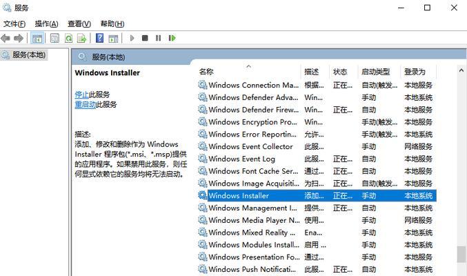Click gear icon of Windows Presentation Foundation row
The width and height of the screenshot is (467, 276).
(203, 257)
